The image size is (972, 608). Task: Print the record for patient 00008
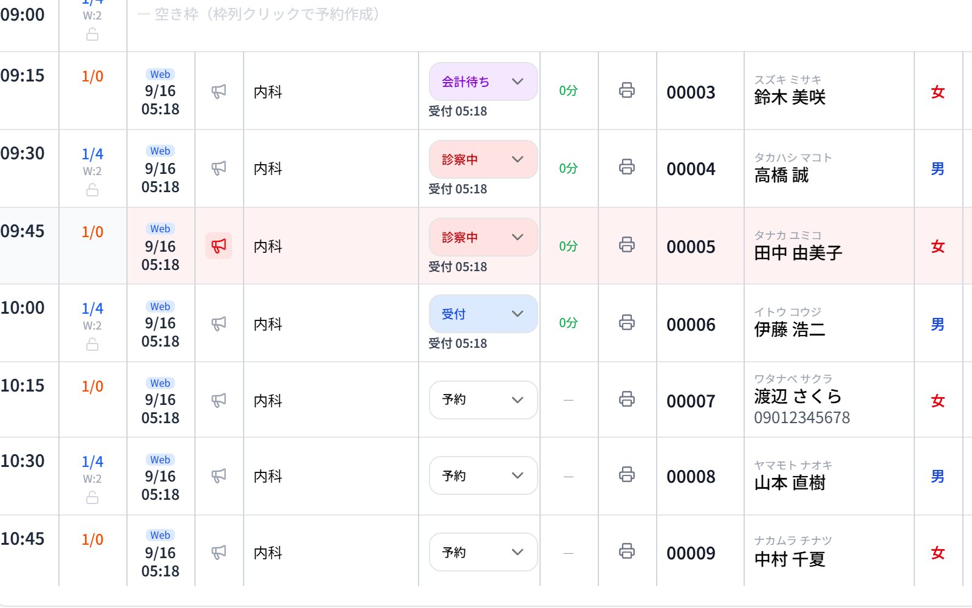627,474
